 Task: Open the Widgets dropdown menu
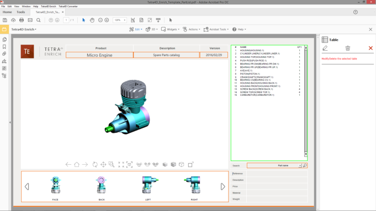(170, 29)
